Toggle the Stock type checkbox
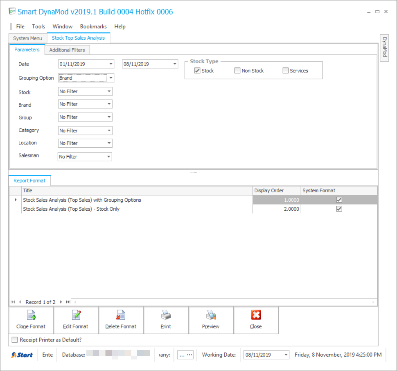Image resolution: width=397 pixels, height=371 pixels. tap(197, 71)
